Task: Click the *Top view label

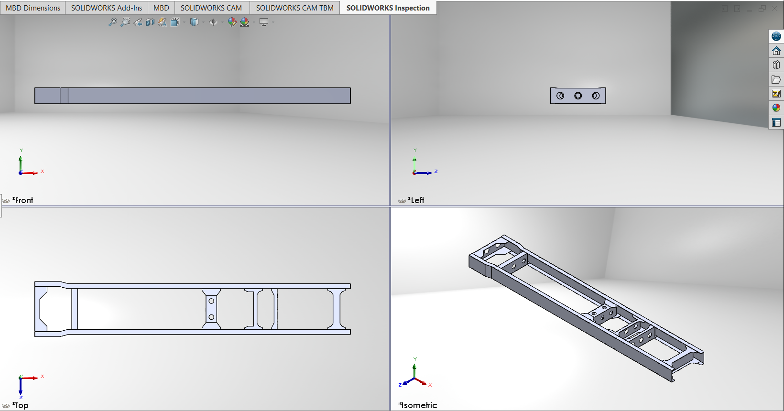Action: pos(20,405)
